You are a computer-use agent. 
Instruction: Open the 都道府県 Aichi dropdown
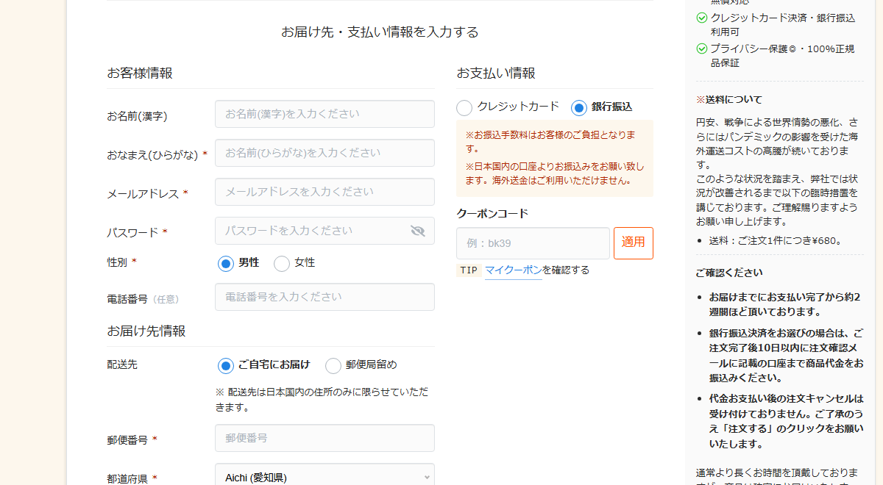325,477
